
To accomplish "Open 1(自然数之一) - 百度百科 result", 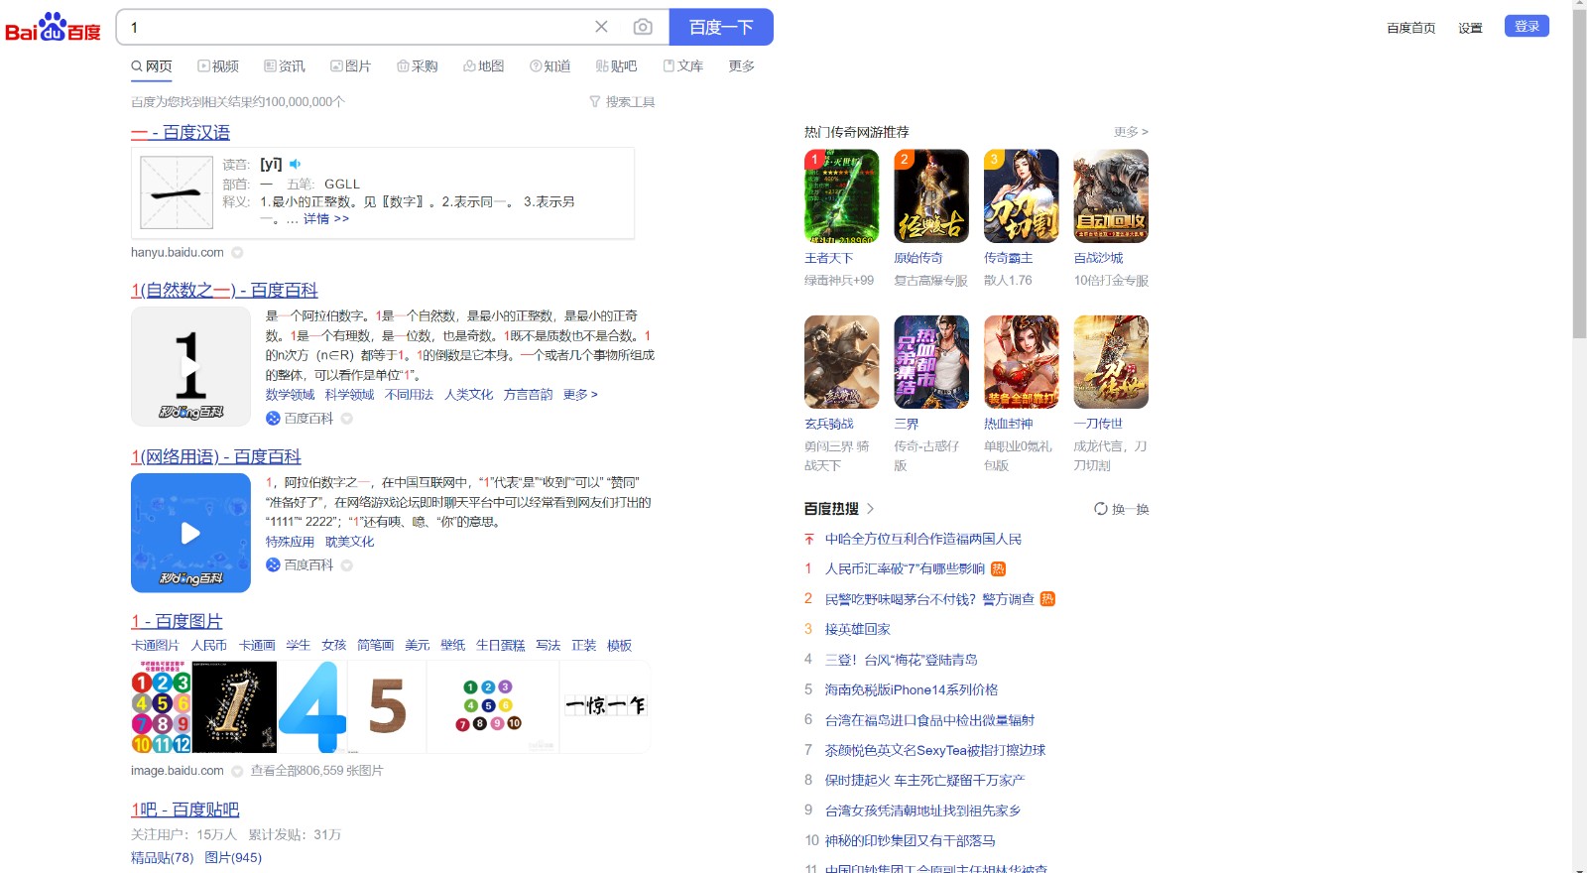I will point(224,290).
